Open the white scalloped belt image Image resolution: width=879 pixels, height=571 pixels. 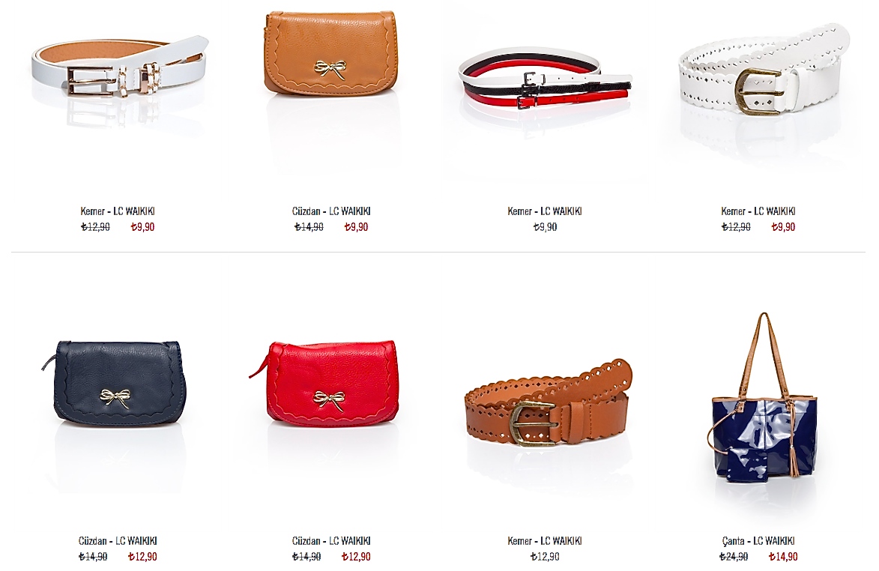(764, 70)
